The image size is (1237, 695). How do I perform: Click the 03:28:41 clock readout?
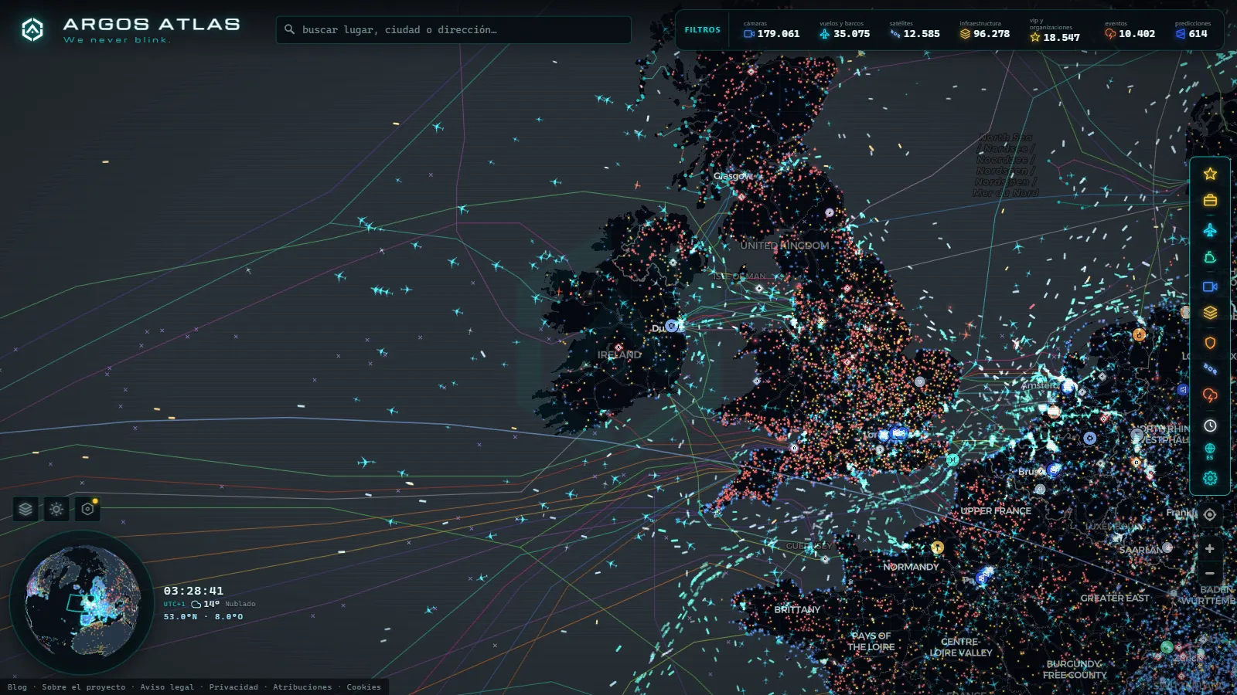coord(193,591)
